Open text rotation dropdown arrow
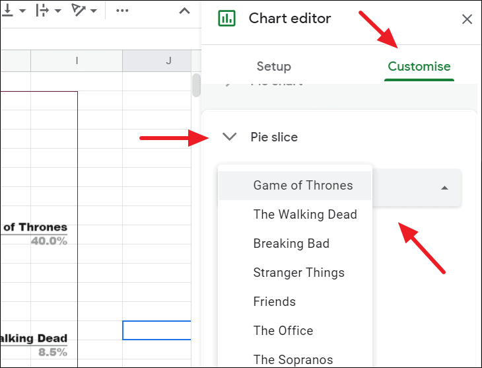 94,11
